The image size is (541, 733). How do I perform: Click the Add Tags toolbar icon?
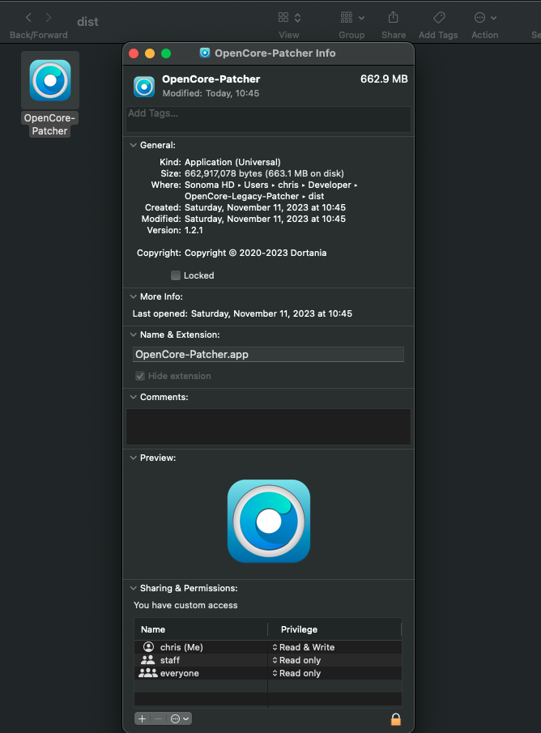tap(439, 18)
